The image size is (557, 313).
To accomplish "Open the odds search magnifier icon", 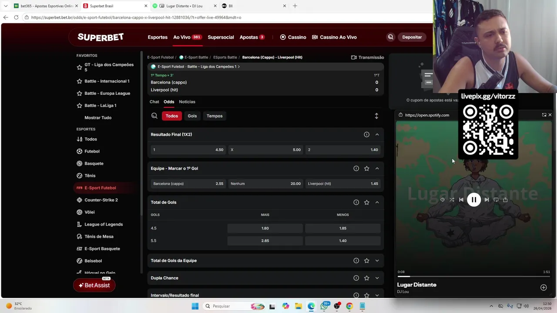I will tap(154, 116).
